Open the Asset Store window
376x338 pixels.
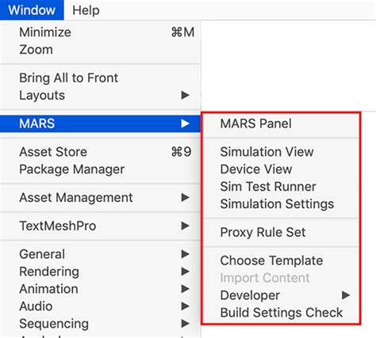coord(100,152)
